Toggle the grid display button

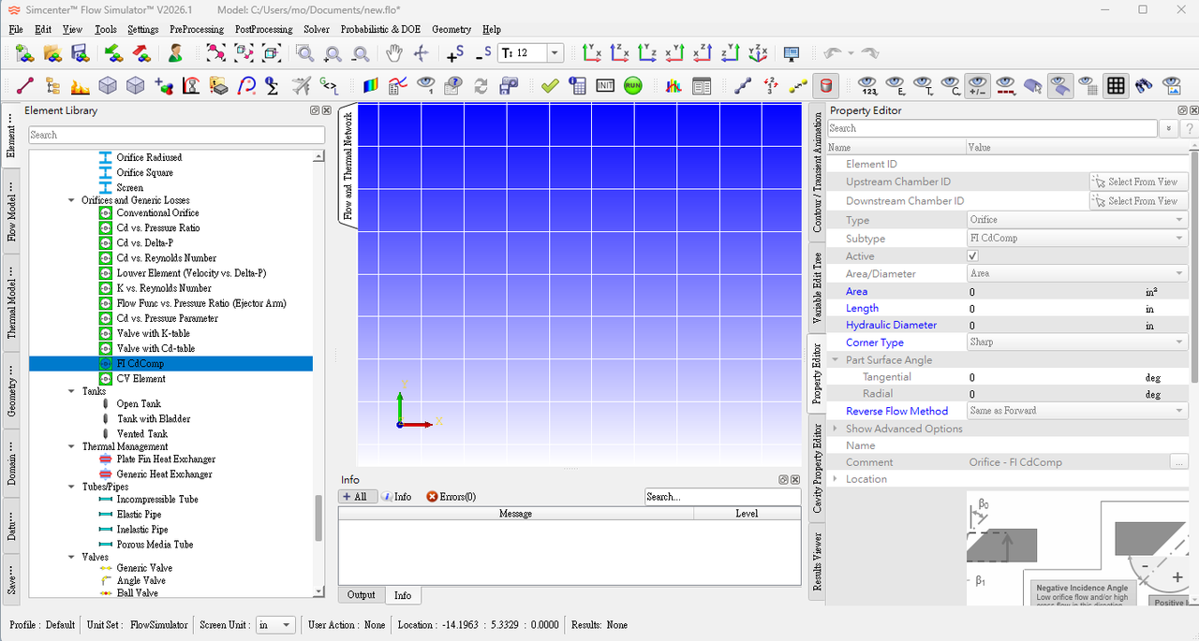[x=1116, y=86]
